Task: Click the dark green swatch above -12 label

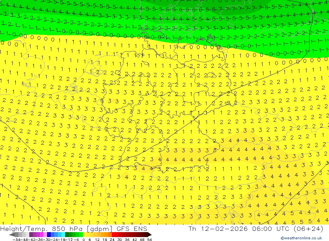Action: [x=67, y=234]
